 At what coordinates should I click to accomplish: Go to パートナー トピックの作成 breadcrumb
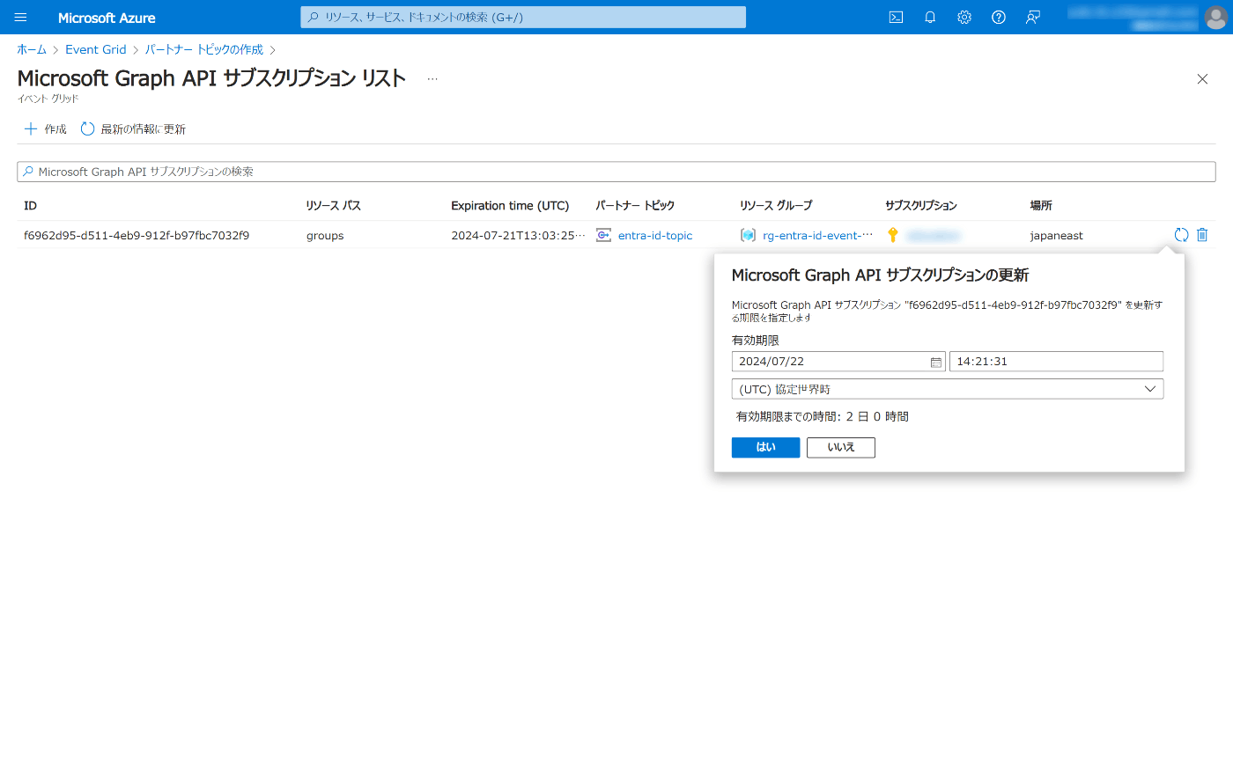coord(204,50)
